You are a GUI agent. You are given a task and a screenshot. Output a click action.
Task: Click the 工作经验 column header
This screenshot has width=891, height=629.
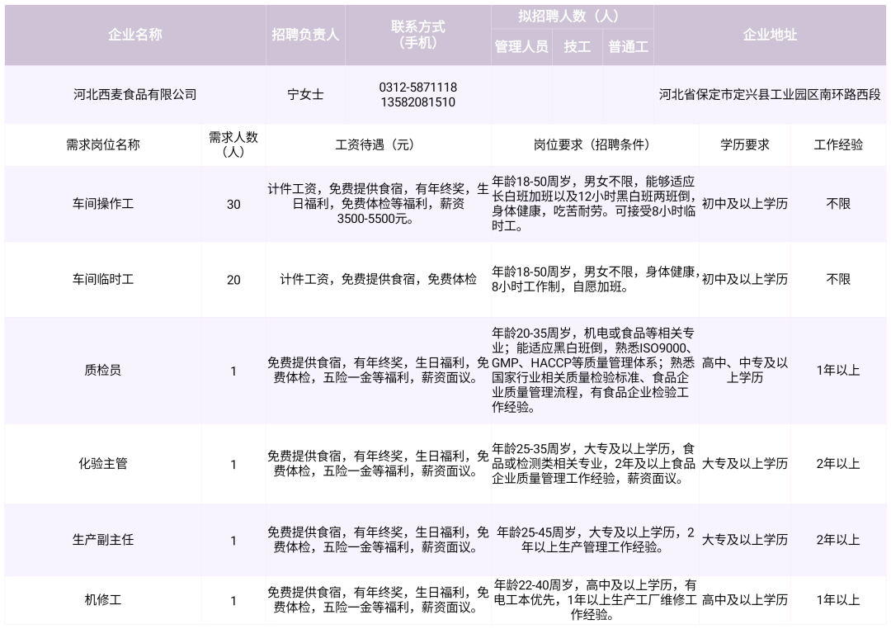click(838, 144)
